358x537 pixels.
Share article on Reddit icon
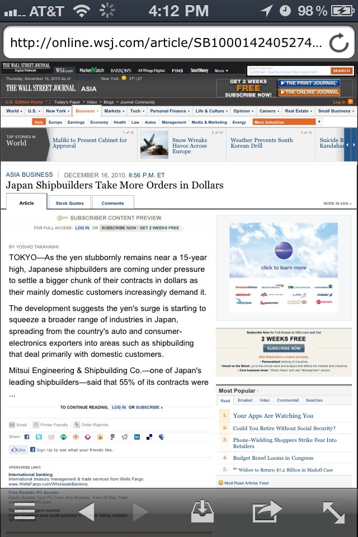(x=125, y=437)
